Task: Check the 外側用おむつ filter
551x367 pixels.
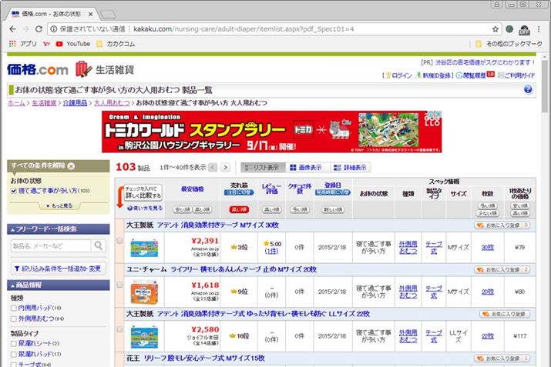Action: click(13, 319)
